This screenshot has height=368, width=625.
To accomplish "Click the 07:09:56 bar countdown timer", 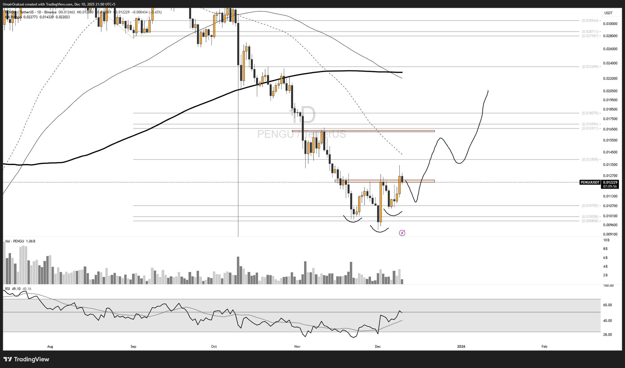I will 610,186.
